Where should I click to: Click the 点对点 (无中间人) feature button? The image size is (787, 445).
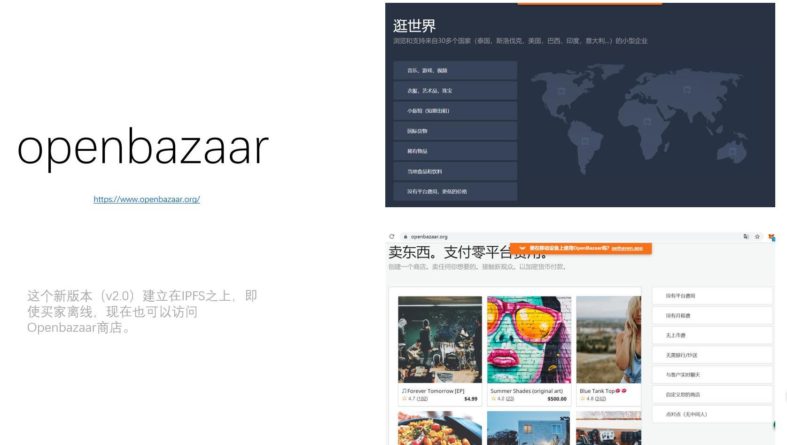tap(712, 414)
